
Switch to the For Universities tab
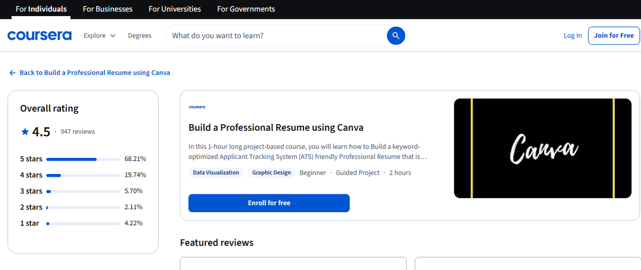174,9
